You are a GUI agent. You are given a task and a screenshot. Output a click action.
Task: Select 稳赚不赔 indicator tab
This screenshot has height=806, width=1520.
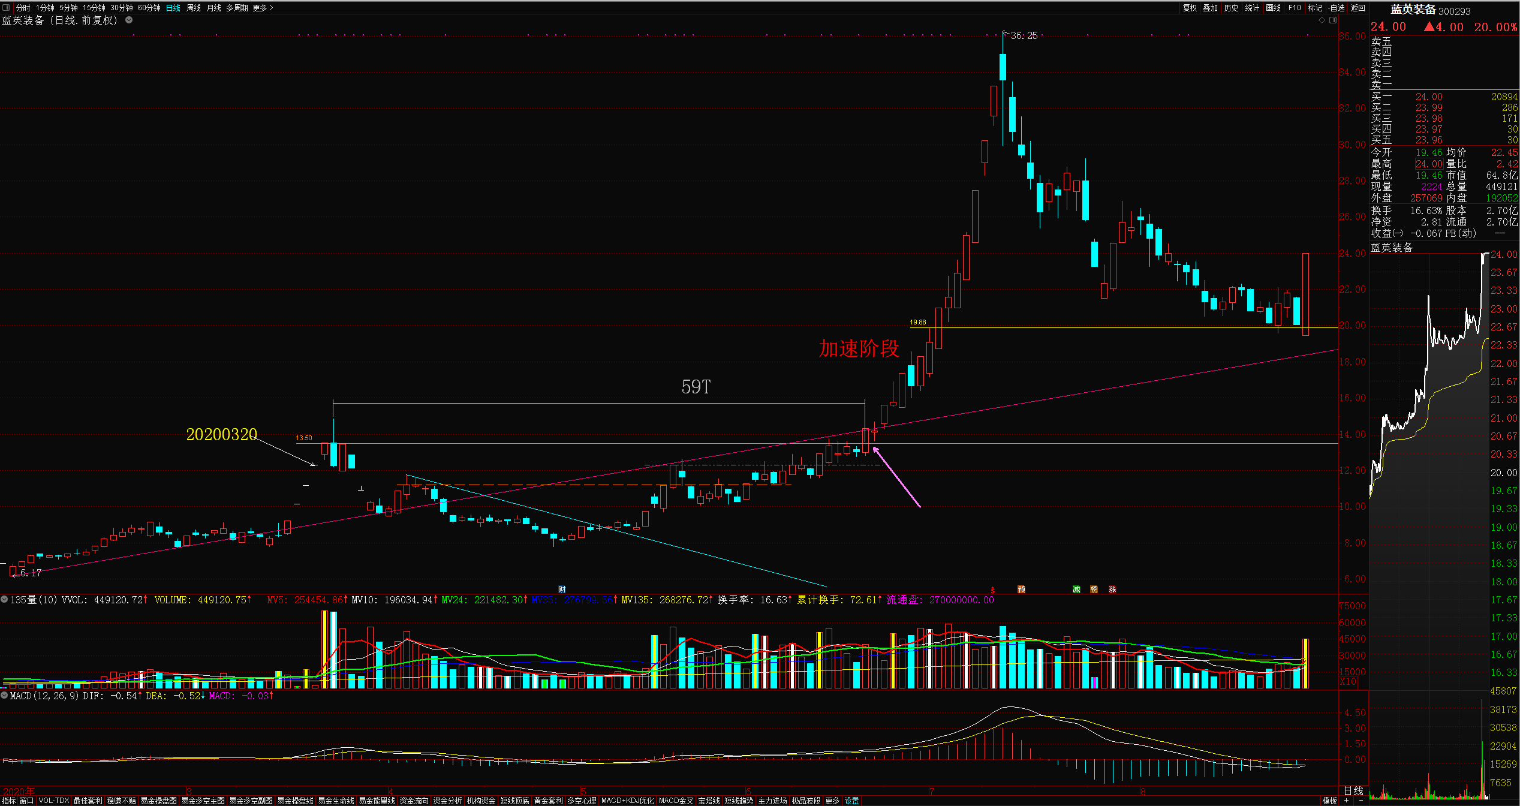(122, 801)
